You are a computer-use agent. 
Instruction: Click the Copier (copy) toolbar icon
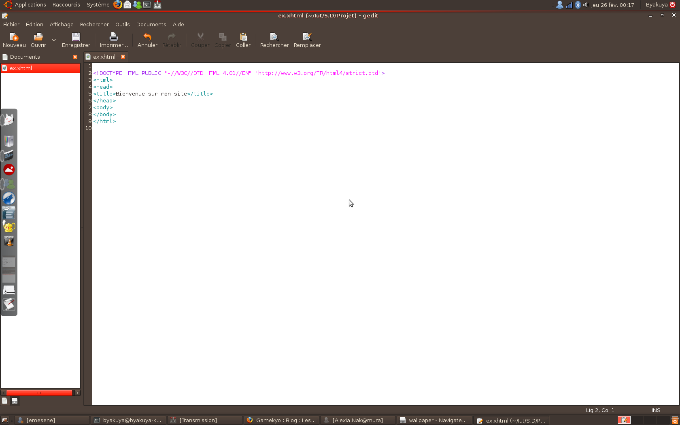[x=223, y=37]
